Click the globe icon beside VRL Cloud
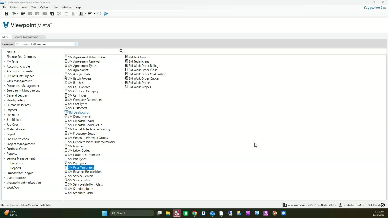This screenshot has width=388, height=218. (383, 205)
